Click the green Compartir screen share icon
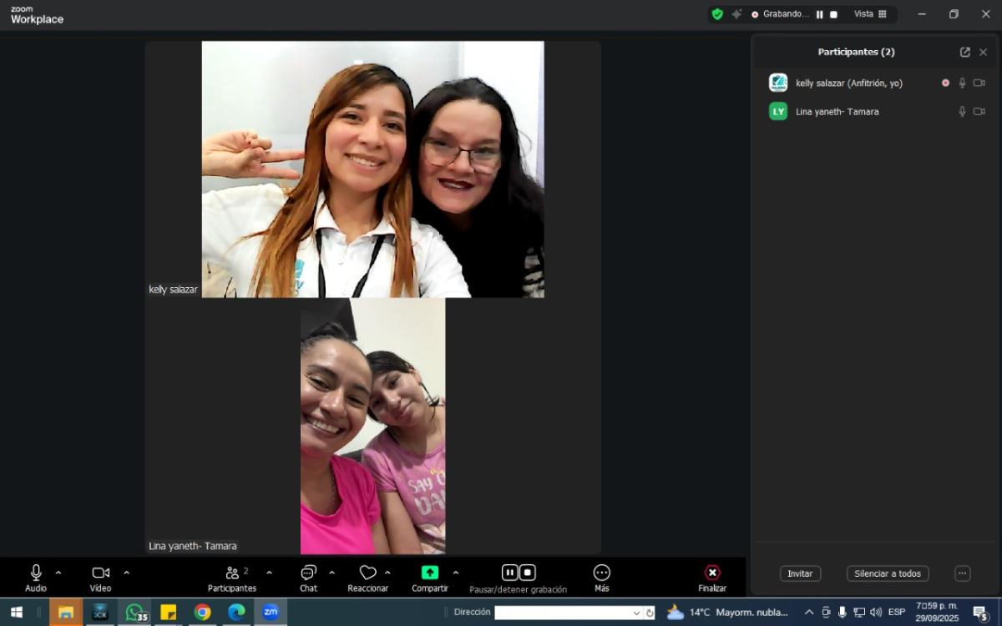Viewport: 1002px width, 626px height. click(429, 573)
